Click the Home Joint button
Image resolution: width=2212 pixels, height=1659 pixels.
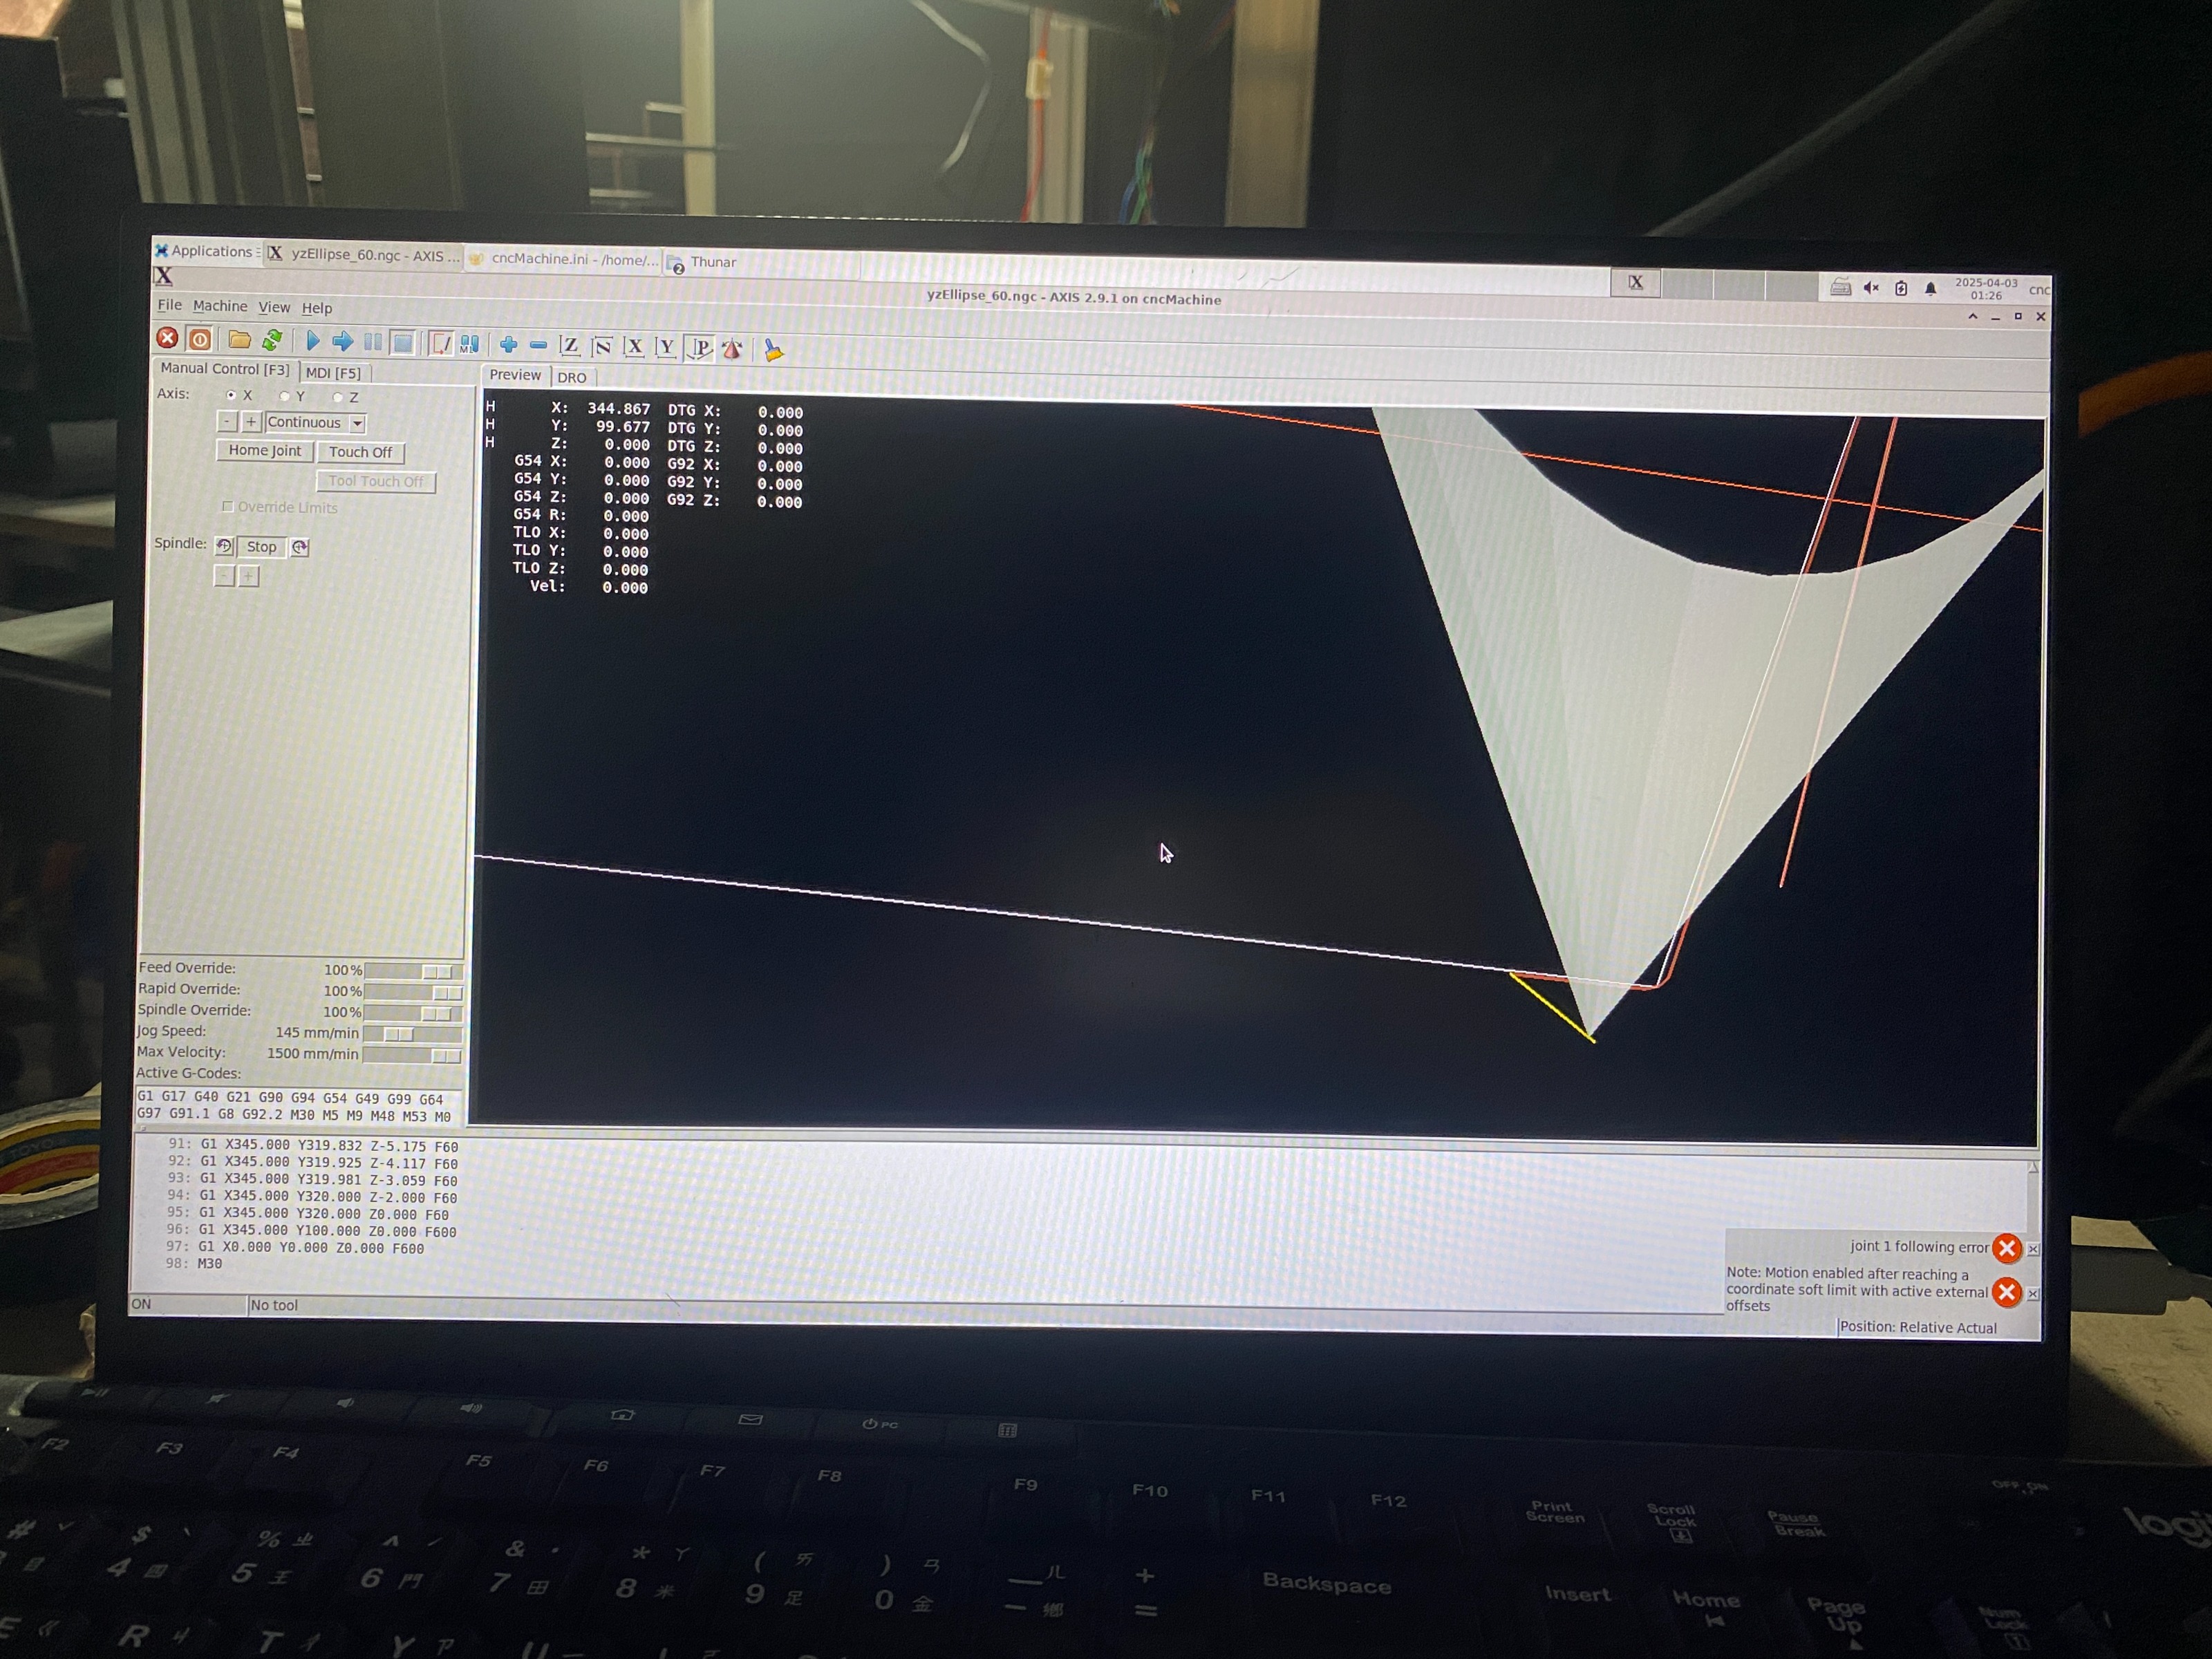264,451
